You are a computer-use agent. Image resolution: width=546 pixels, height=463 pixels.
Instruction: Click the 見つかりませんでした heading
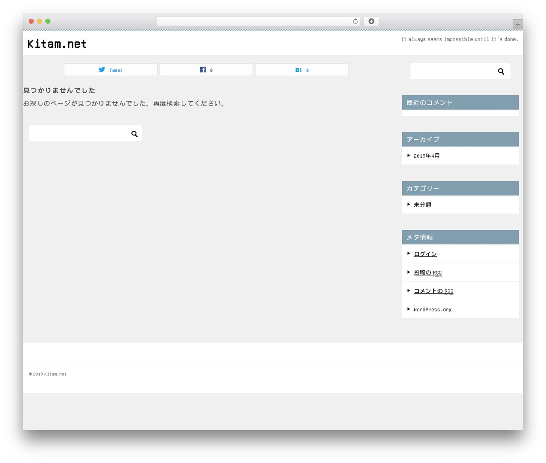[59, 91]
